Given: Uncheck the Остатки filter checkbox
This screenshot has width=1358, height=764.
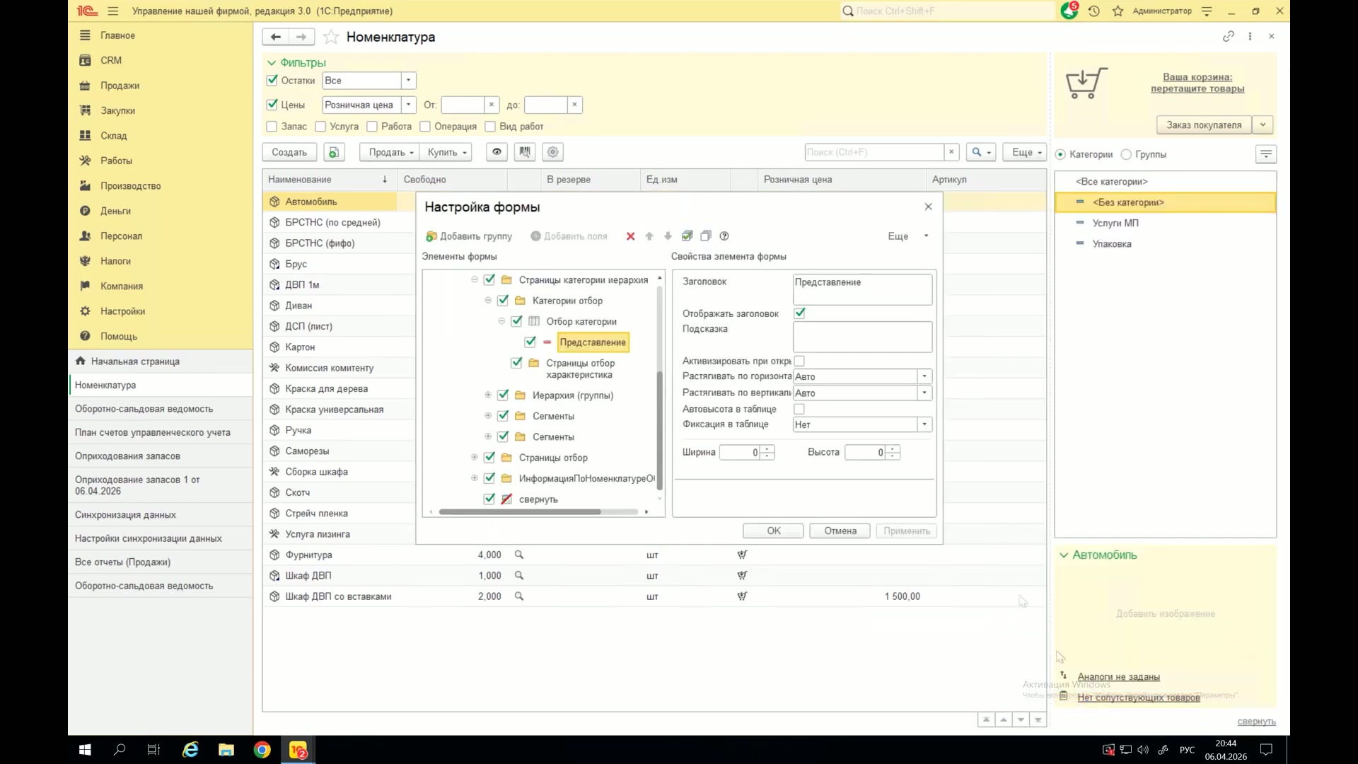Looking at the screenshot, I should [x=272, y=81].
